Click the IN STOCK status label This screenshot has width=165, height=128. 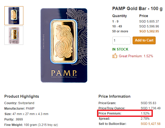pyautogui.click(x=120, y=49)
